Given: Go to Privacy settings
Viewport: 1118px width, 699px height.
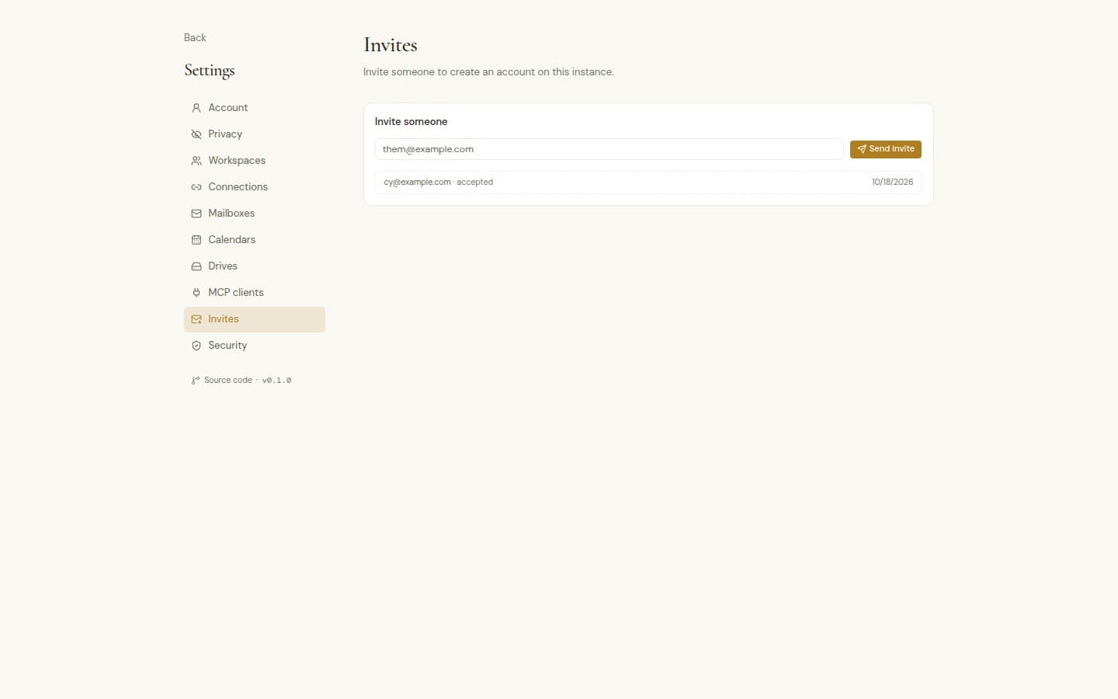Looking at the screenshot, I should pos(255,134).
